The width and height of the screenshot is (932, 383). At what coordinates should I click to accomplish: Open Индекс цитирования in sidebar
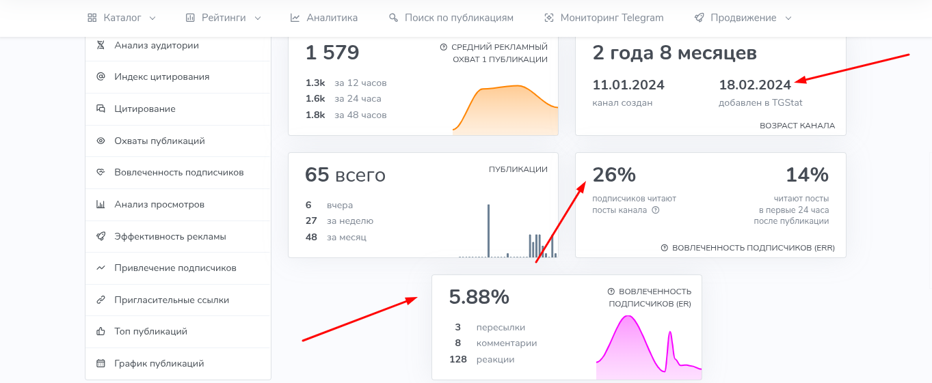coord(178,77)
